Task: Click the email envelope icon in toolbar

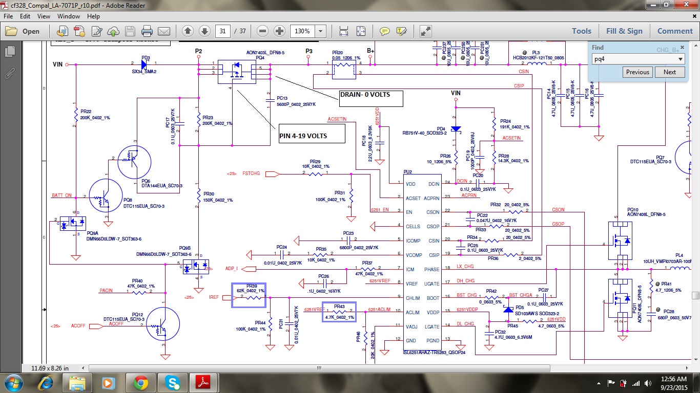Action: [x=164, y=31]
